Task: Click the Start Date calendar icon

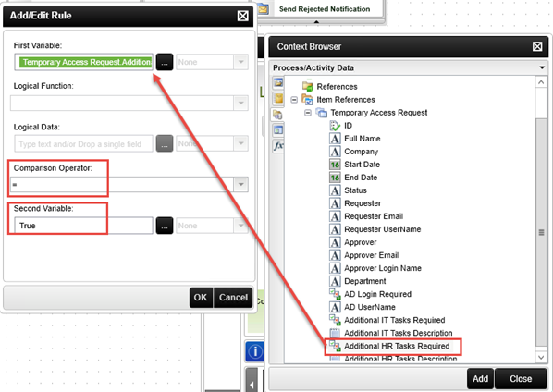Action: [335, 165]
